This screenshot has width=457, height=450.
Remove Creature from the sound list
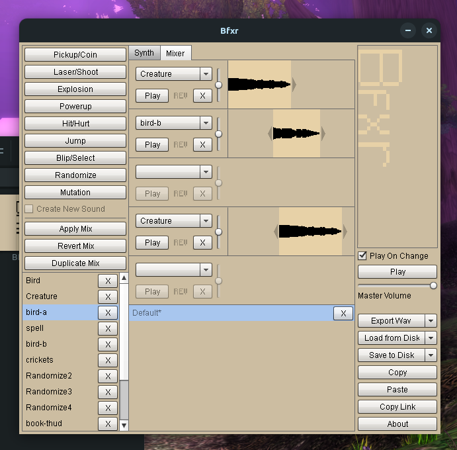[108, 296]
